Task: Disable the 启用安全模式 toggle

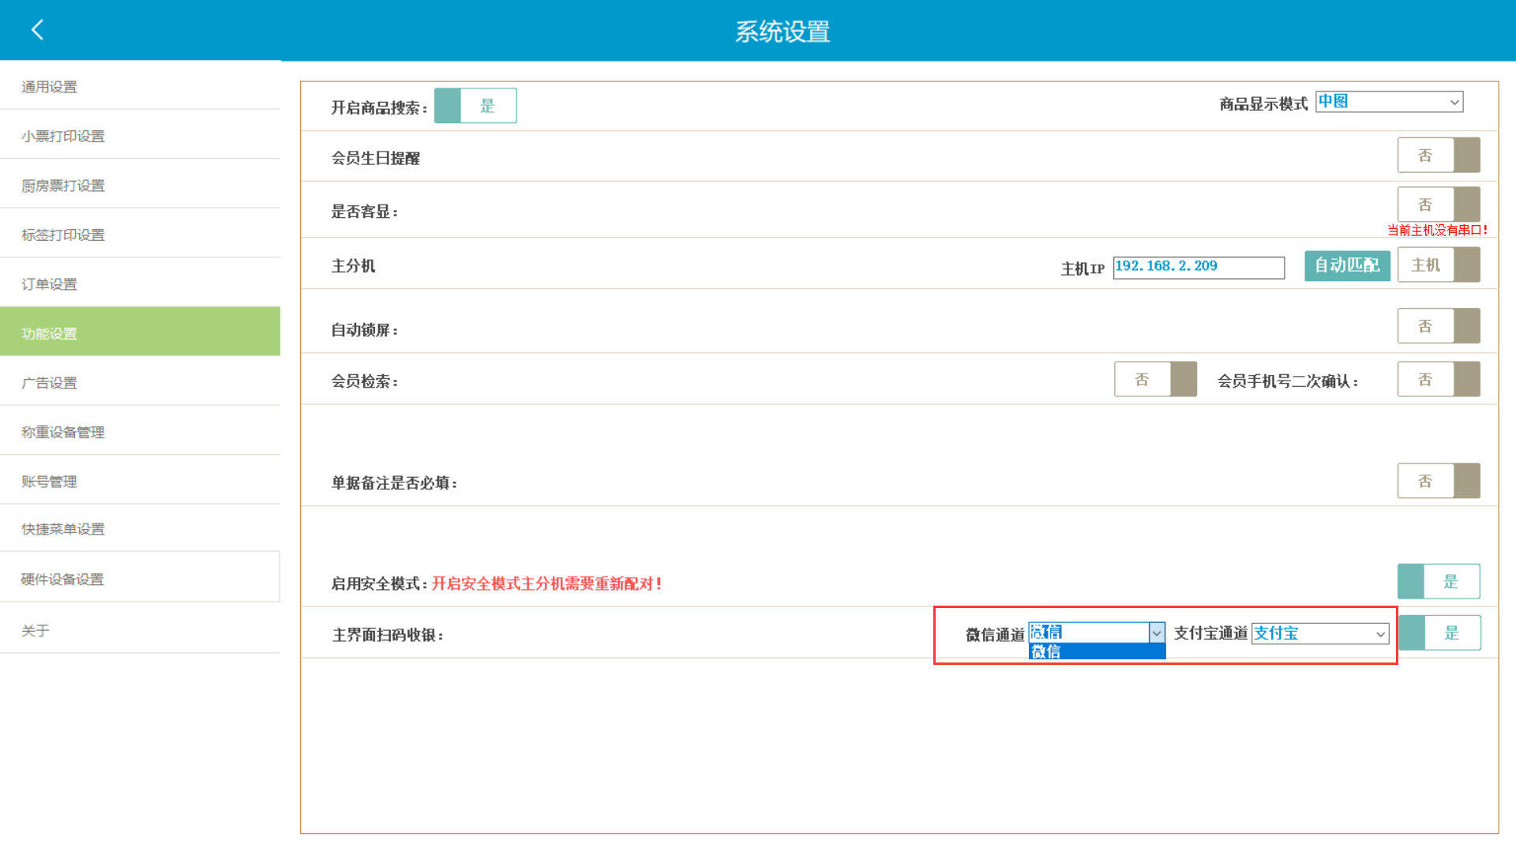Action: (1438, 582)
